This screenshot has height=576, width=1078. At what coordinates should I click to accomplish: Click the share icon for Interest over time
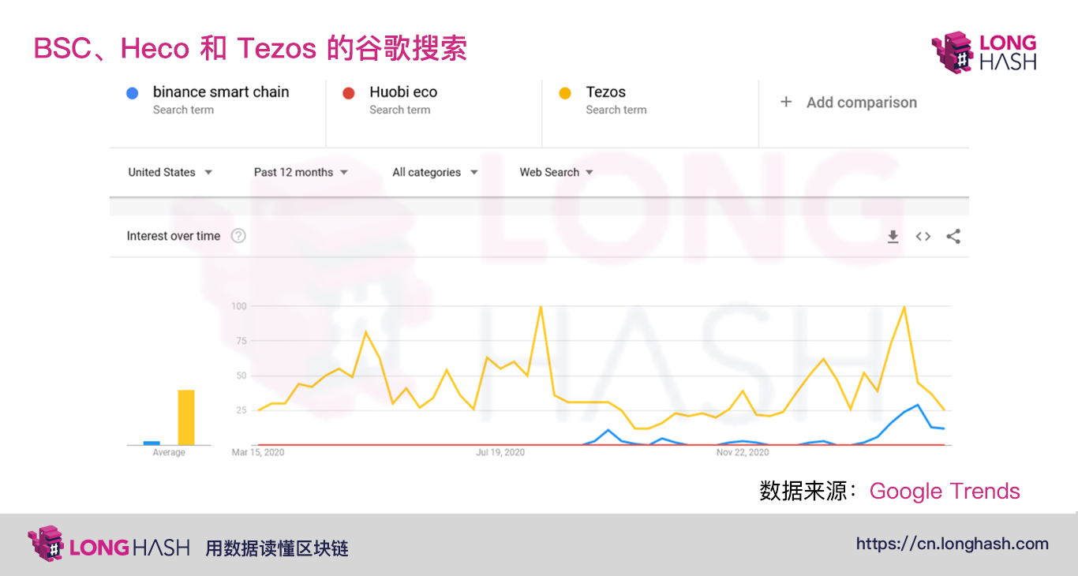[x=953, y=236]
